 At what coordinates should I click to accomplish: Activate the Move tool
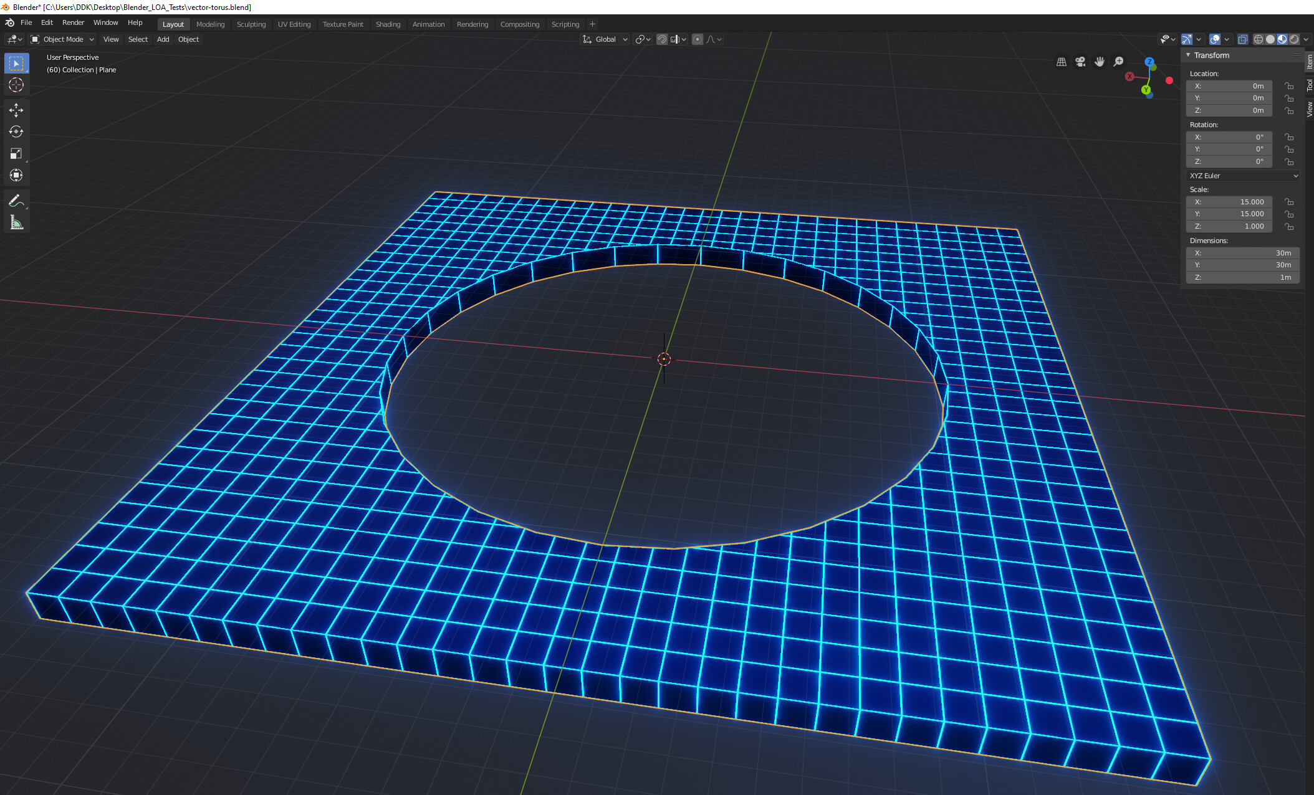(x=16, y=110)
